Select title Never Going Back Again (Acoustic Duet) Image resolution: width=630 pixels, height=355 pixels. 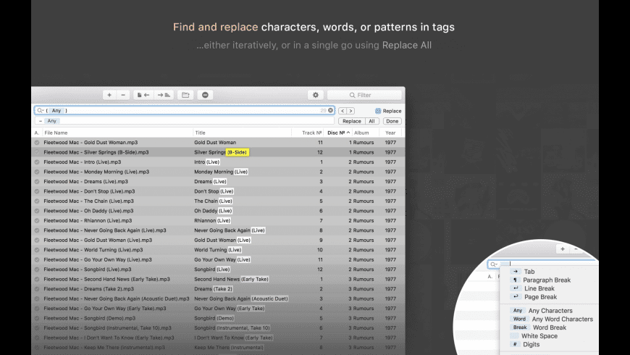tap(241, 298)
